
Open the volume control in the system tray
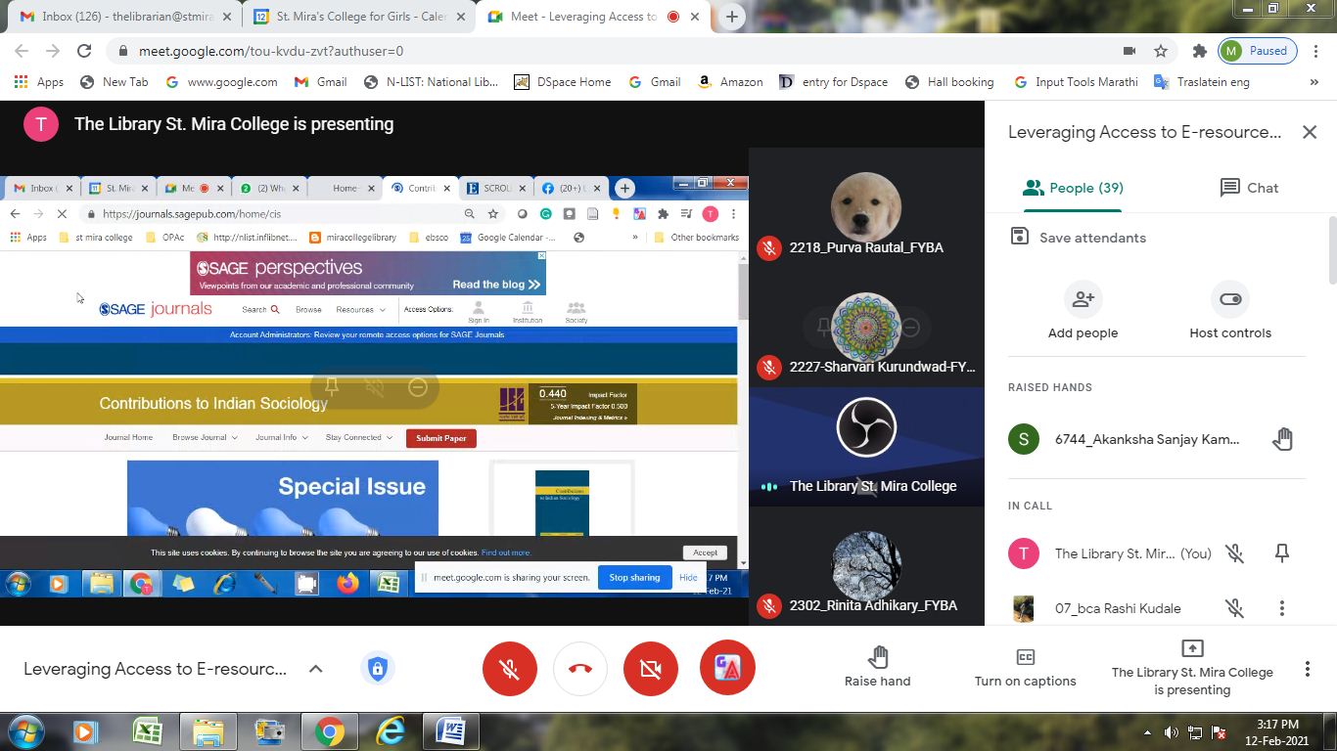[1171, 730]
